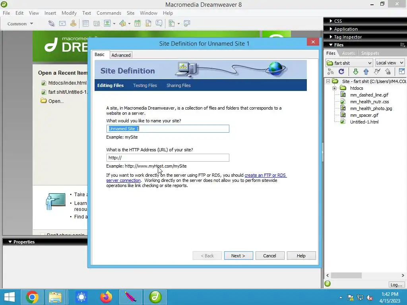Show hidden system tray icons

coord(341,297)
